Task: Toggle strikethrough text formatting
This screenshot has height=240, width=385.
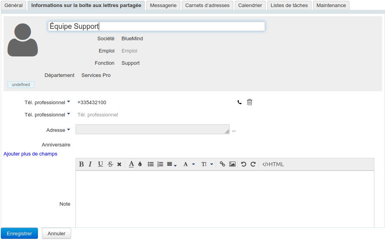Action: click(110, 164)
